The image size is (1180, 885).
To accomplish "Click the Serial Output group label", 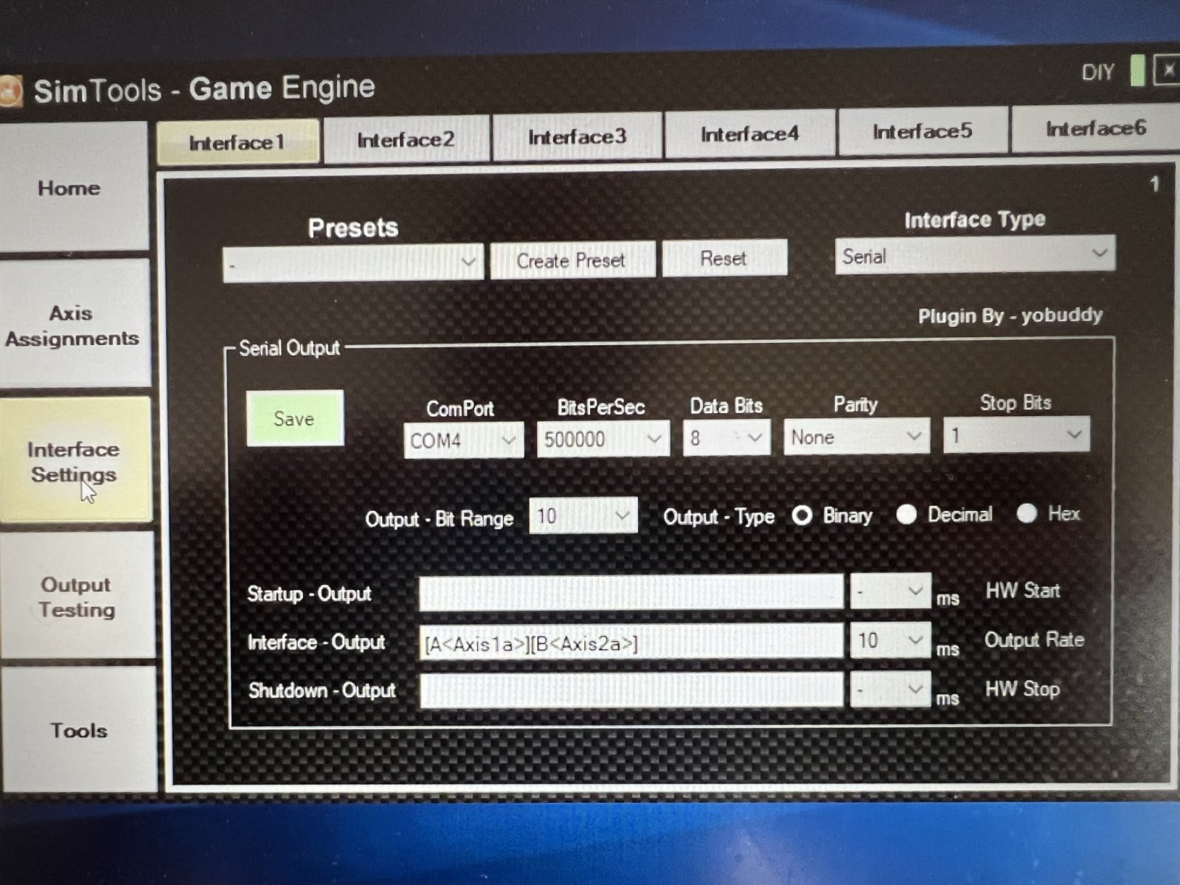I will (289, 348).
